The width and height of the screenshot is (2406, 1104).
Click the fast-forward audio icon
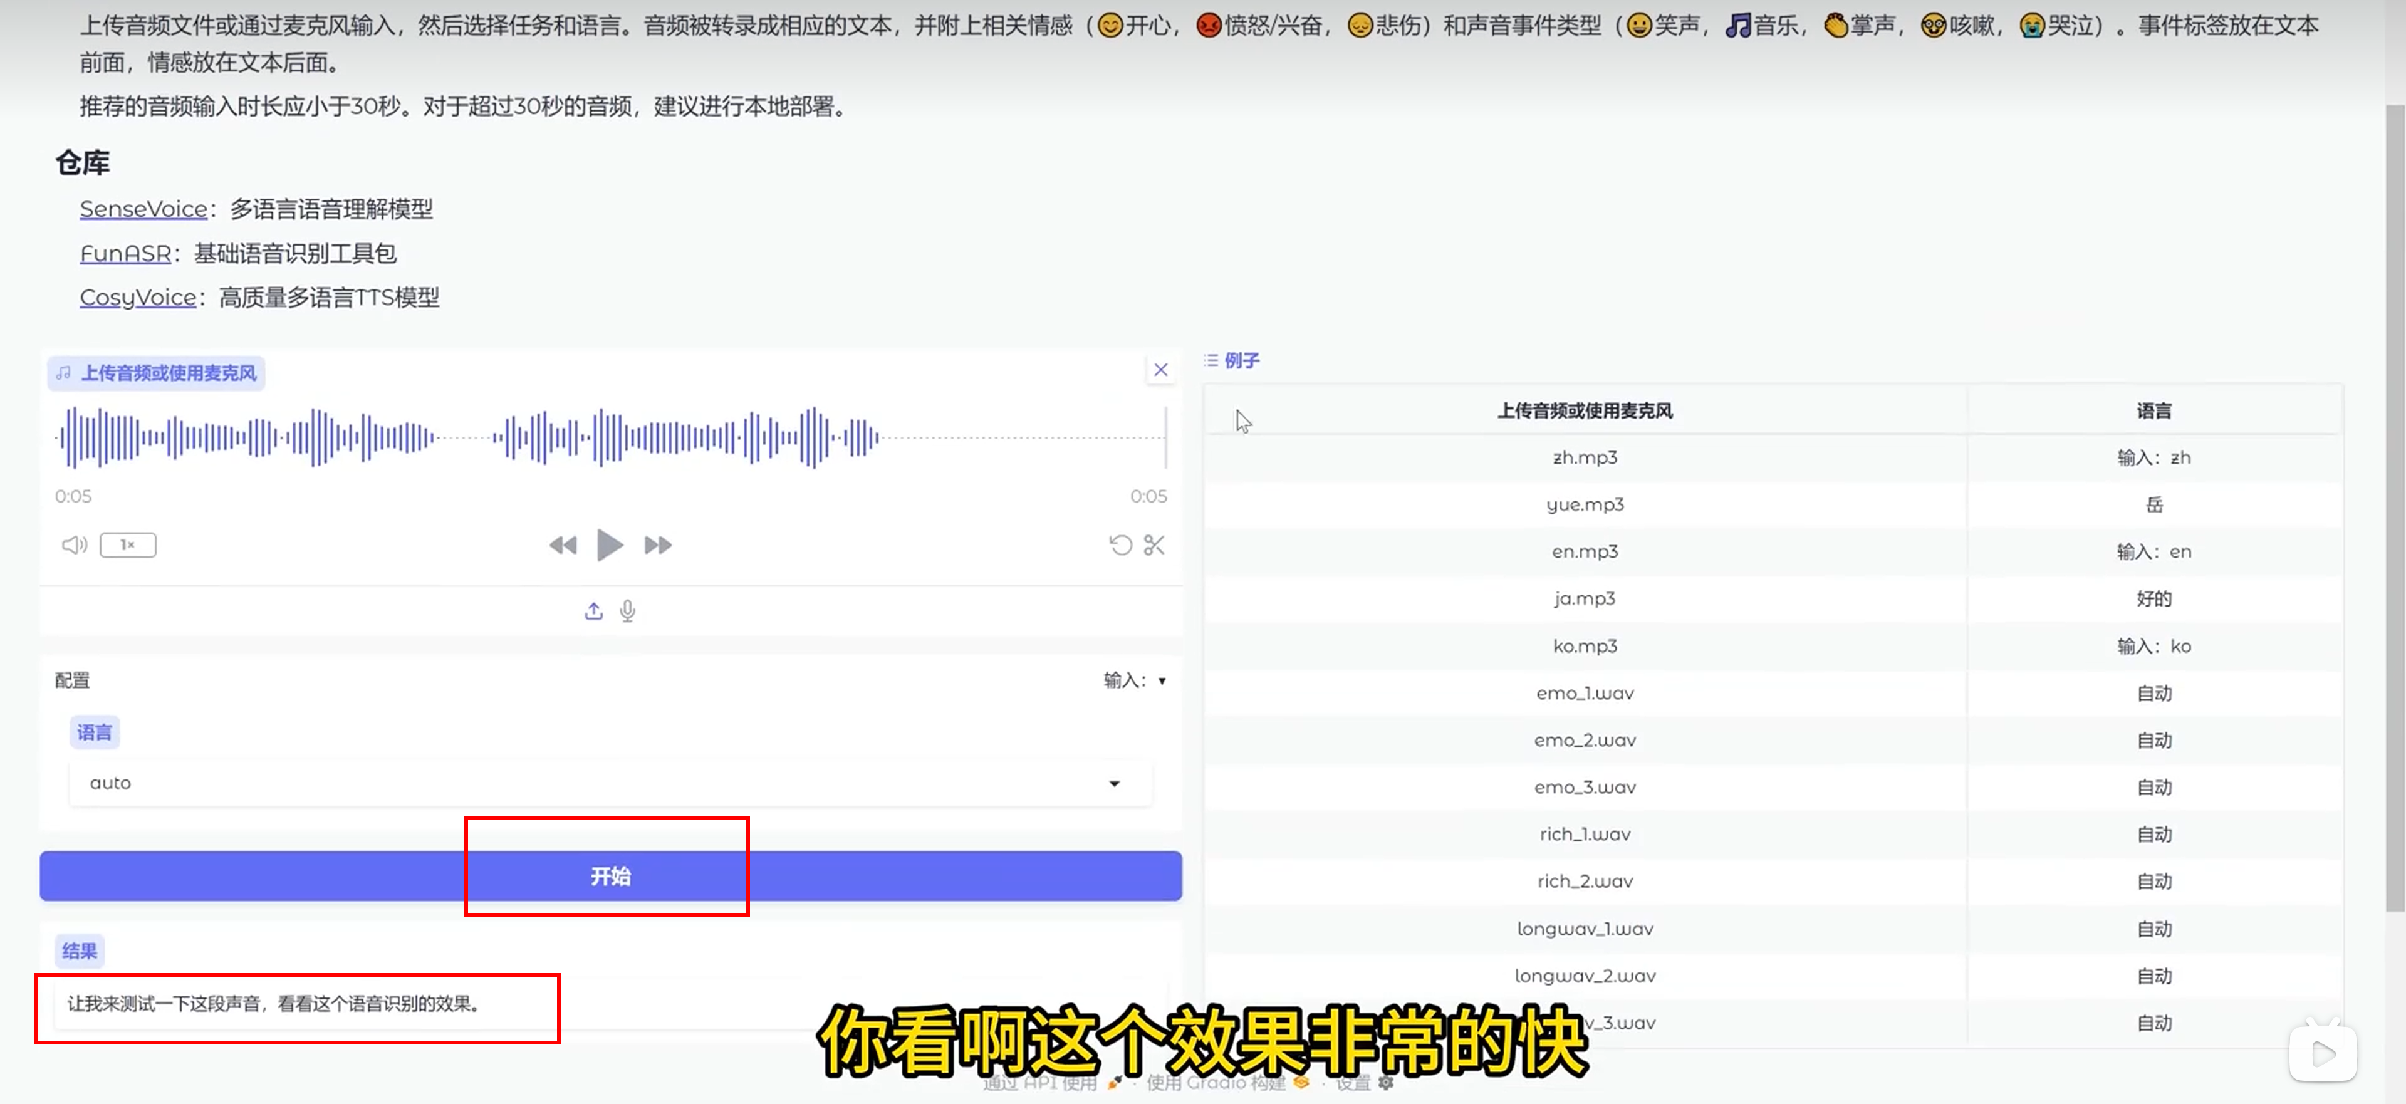click(657, 544)
